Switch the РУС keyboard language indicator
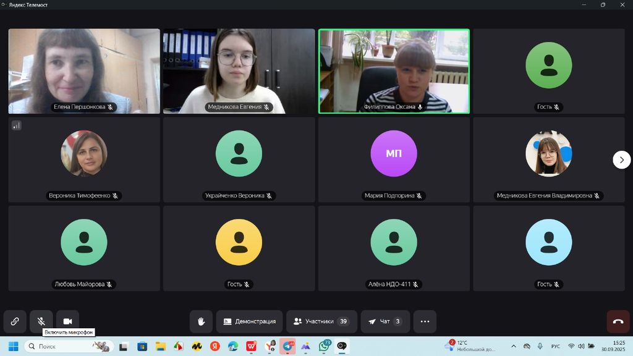The height and width of the screenshot is (356, 633). tap(555, 346)
